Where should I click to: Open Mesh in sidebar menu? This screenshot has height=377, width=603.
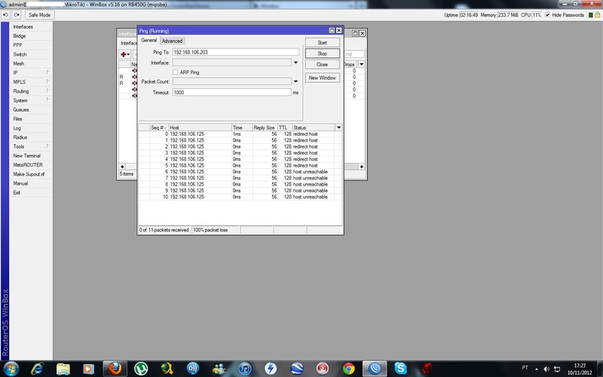[18, 63]
